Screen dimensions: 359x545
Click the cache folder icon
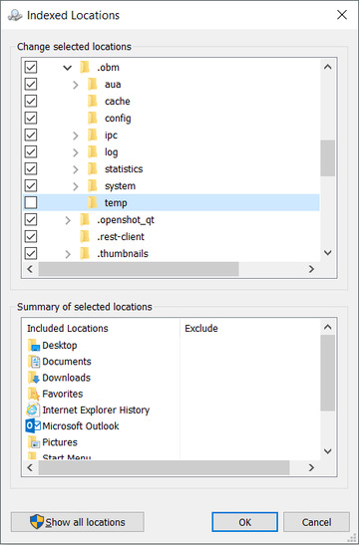coord(92,102)
